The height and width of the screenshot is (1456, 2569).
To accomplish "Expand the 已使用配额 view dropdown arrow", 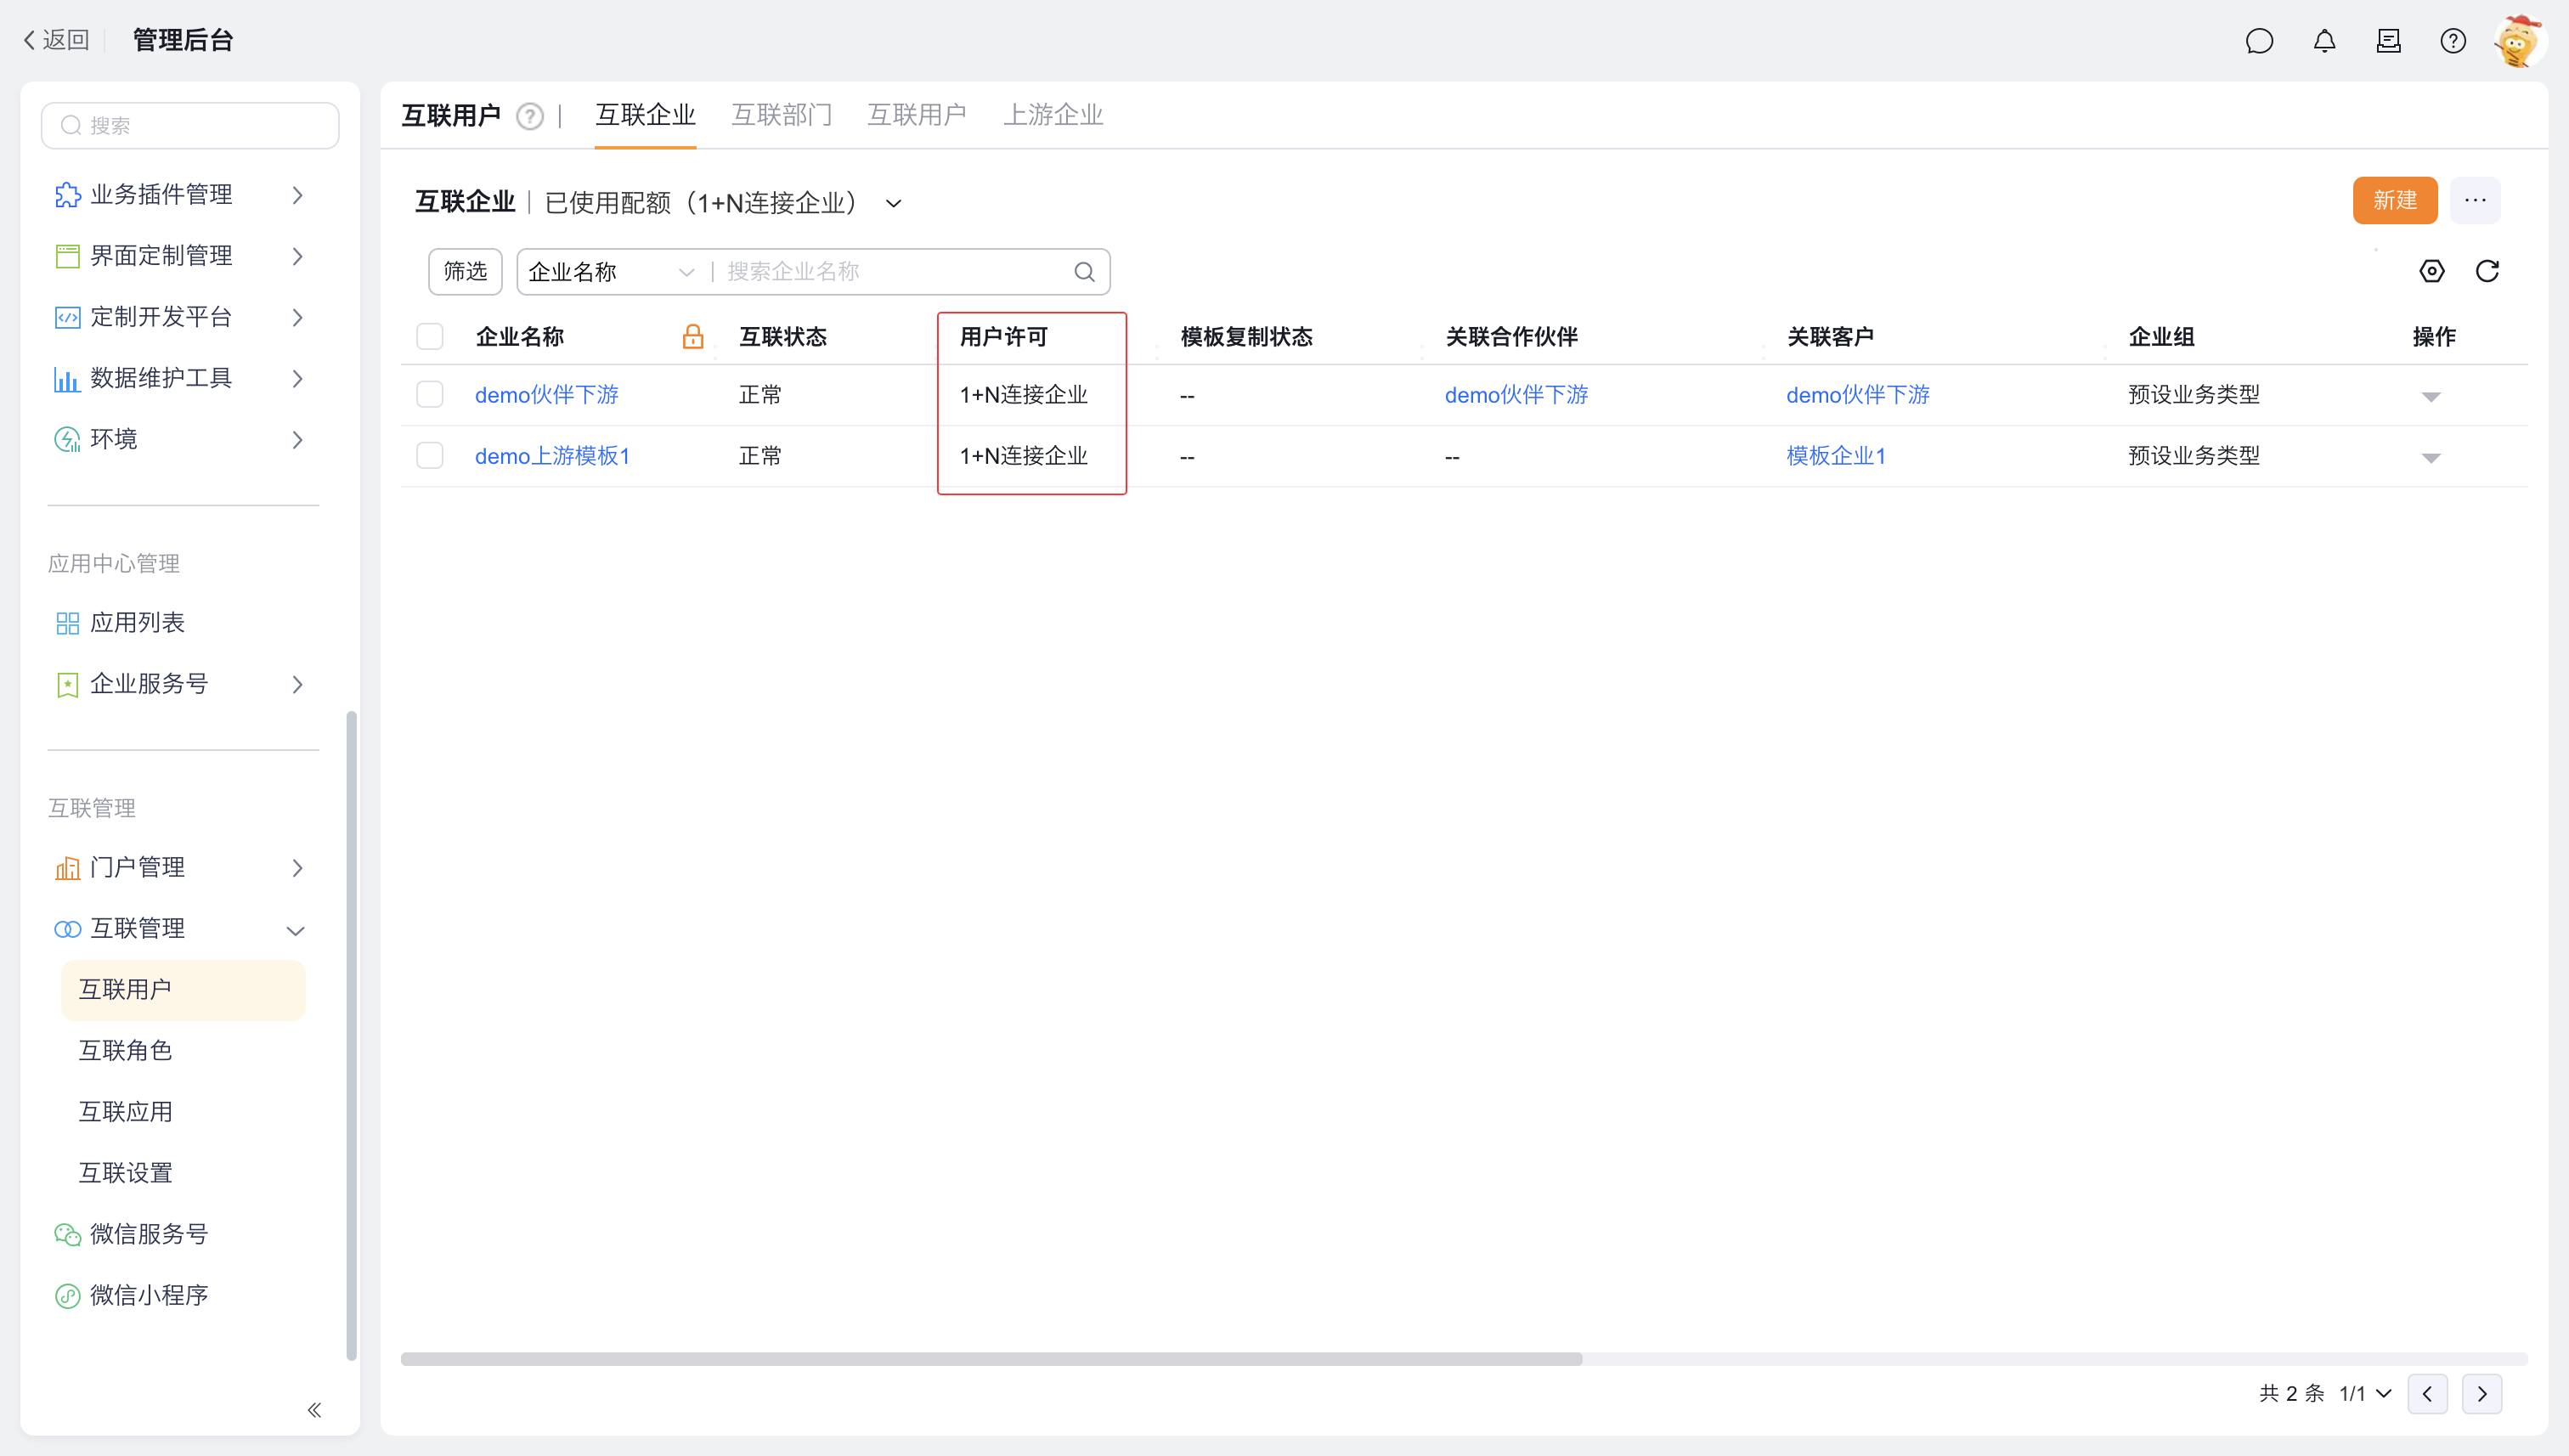I will click(894, 204).
